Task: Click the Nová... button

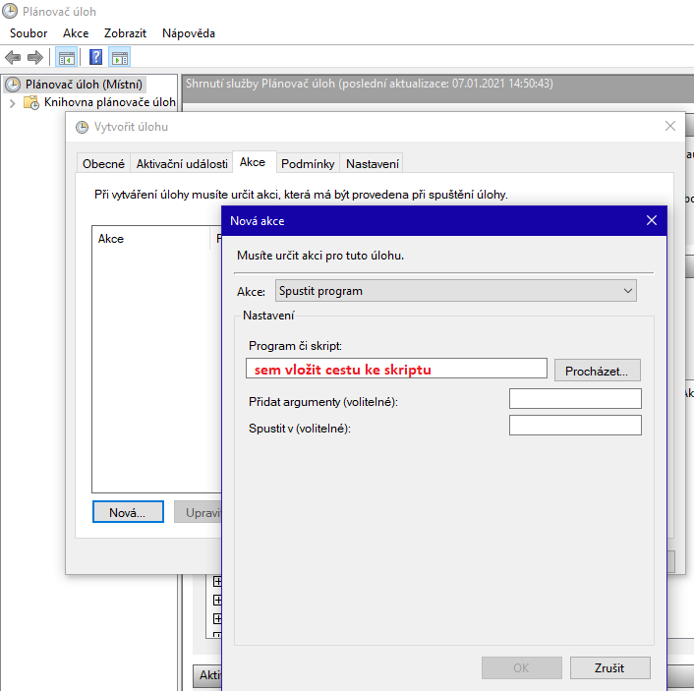Action: [x=128, y=512]
